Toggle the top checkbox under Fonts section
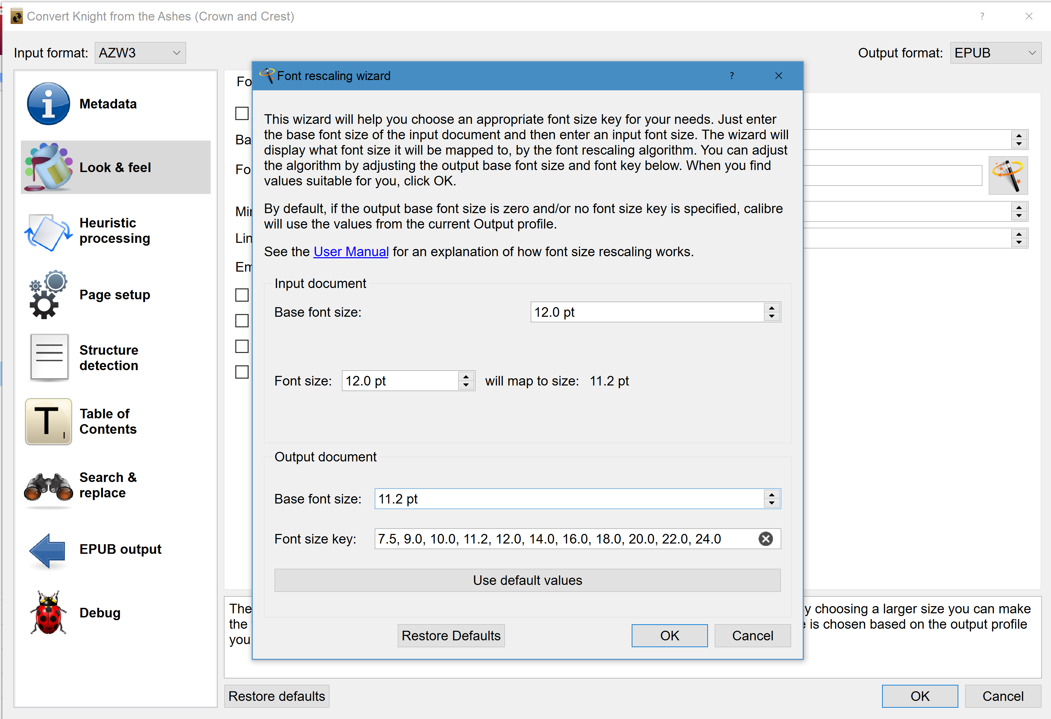 point(242,113)
